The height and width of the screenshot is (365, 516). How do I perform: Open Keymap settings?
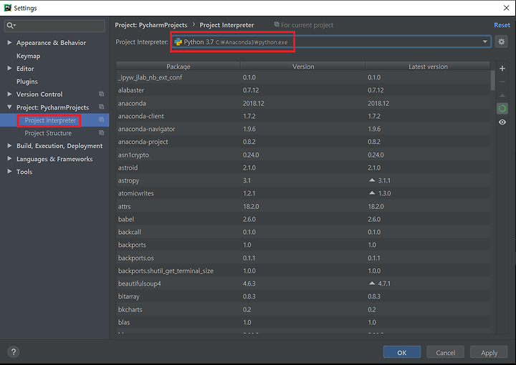[x=28, y=56]
